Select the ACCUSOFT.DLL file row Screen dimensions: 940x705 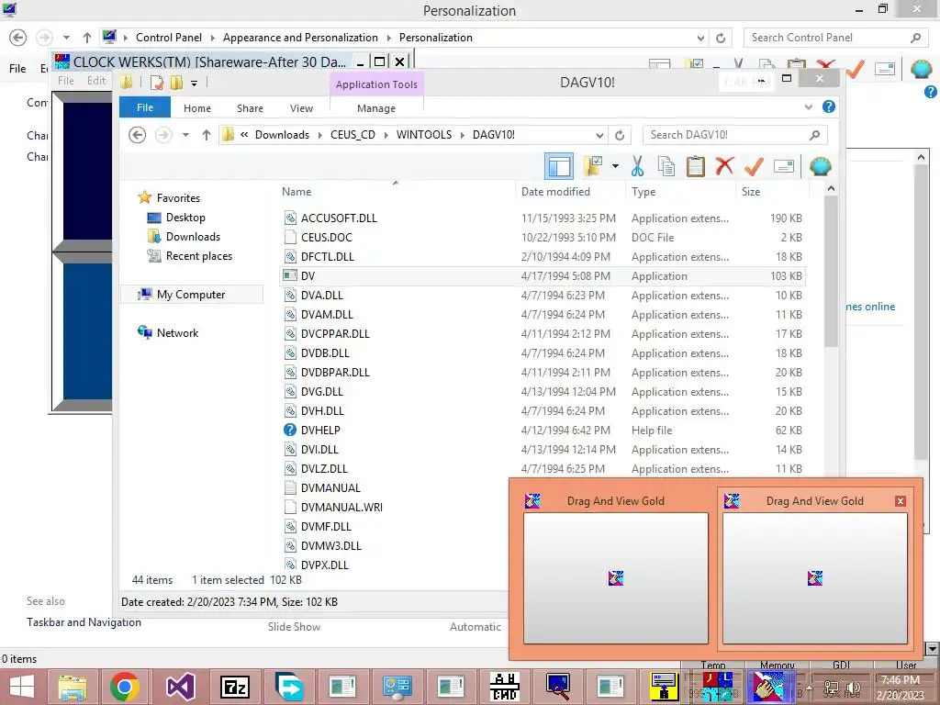[x=543, y=218]
